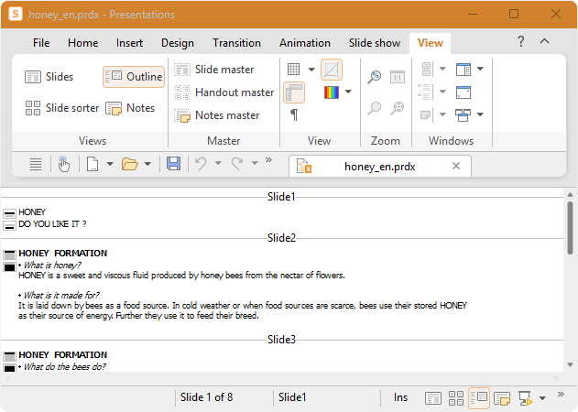Click the sidebar layout icon
This screenshot has width=578, height=412.
463,69
